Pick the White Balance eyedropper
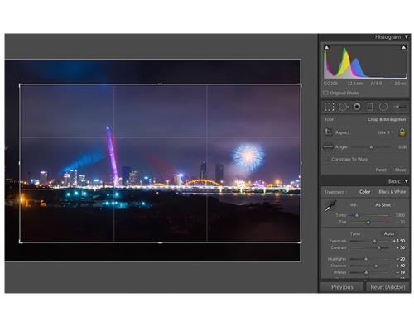The height and width of the screenshot is (331, 414). coord(330,206)
